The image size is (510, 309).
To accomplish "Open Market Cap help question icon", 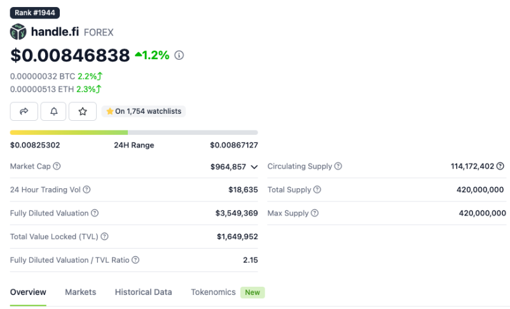I will [x=57, y=166].
